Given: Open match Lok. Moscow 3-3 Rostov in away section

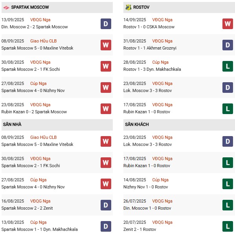Looking at the screenshot, I should [147, 144].
